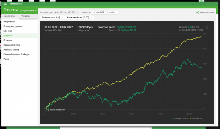Open the princ pensii (WPN) player dropdown
Screen dimensions: 220x129
28,10
